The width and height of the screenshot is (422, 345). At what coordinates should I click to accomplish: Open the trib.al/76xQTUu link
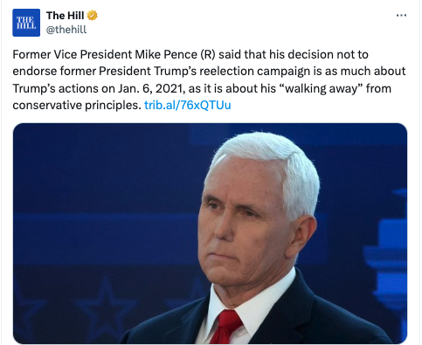188,105
